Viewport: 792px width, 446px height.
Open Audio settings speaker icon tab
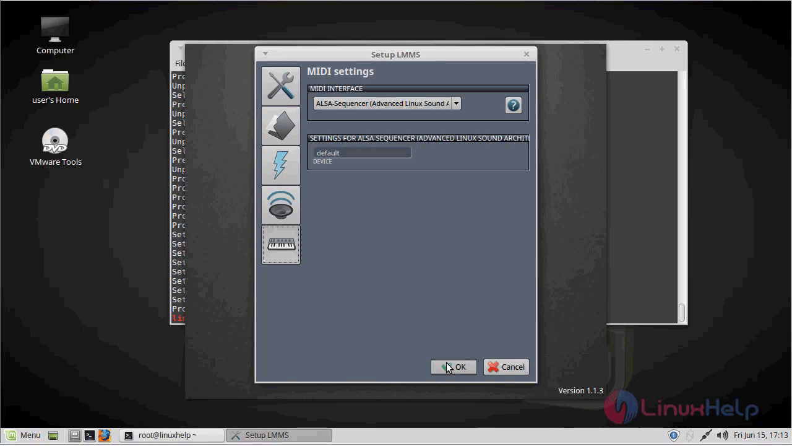pos(281,205)
